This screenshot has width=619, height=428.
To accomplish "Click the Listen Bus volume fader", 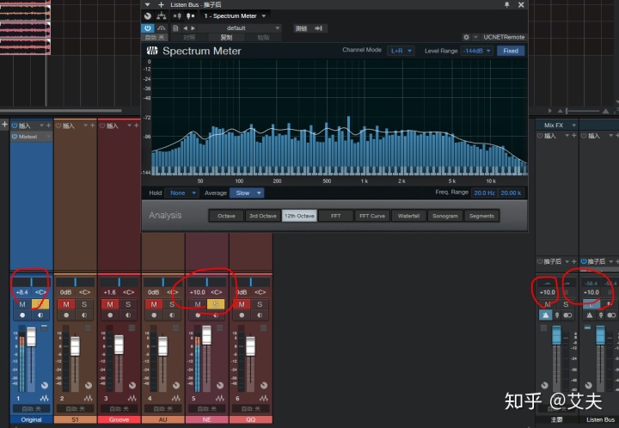I will [600, 335].
